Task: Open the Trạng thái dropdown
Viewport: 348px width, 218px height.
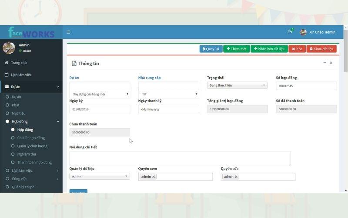Action: pos(237,85)
